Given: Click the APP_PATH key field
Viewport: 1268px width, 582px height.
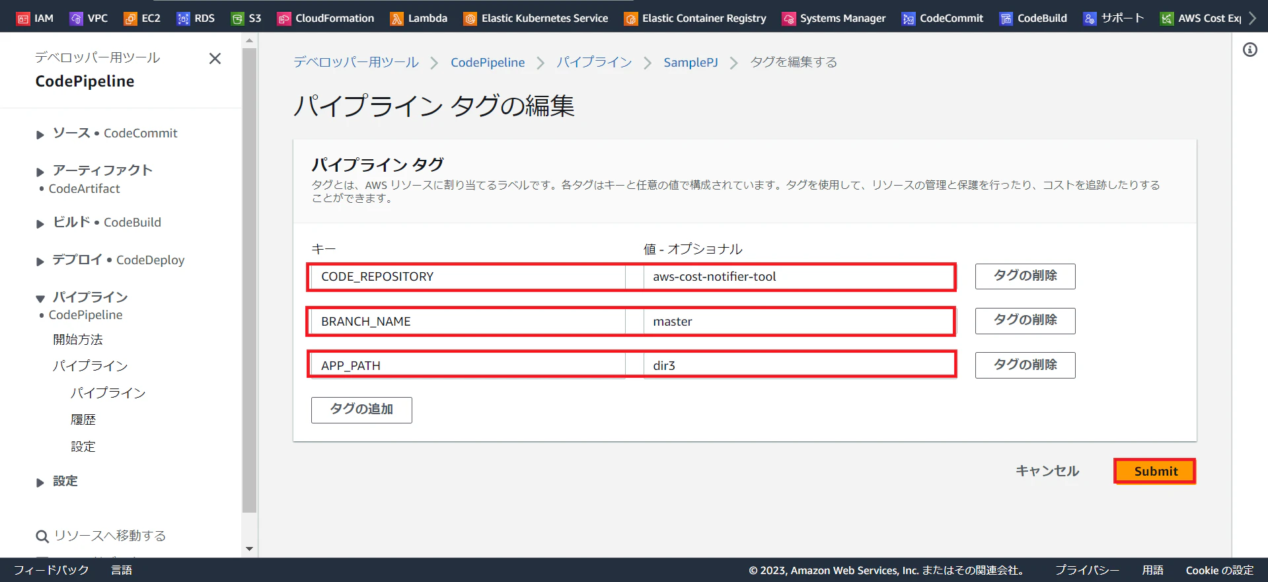Looking at the screenshot, I should [x=468, y=365].
